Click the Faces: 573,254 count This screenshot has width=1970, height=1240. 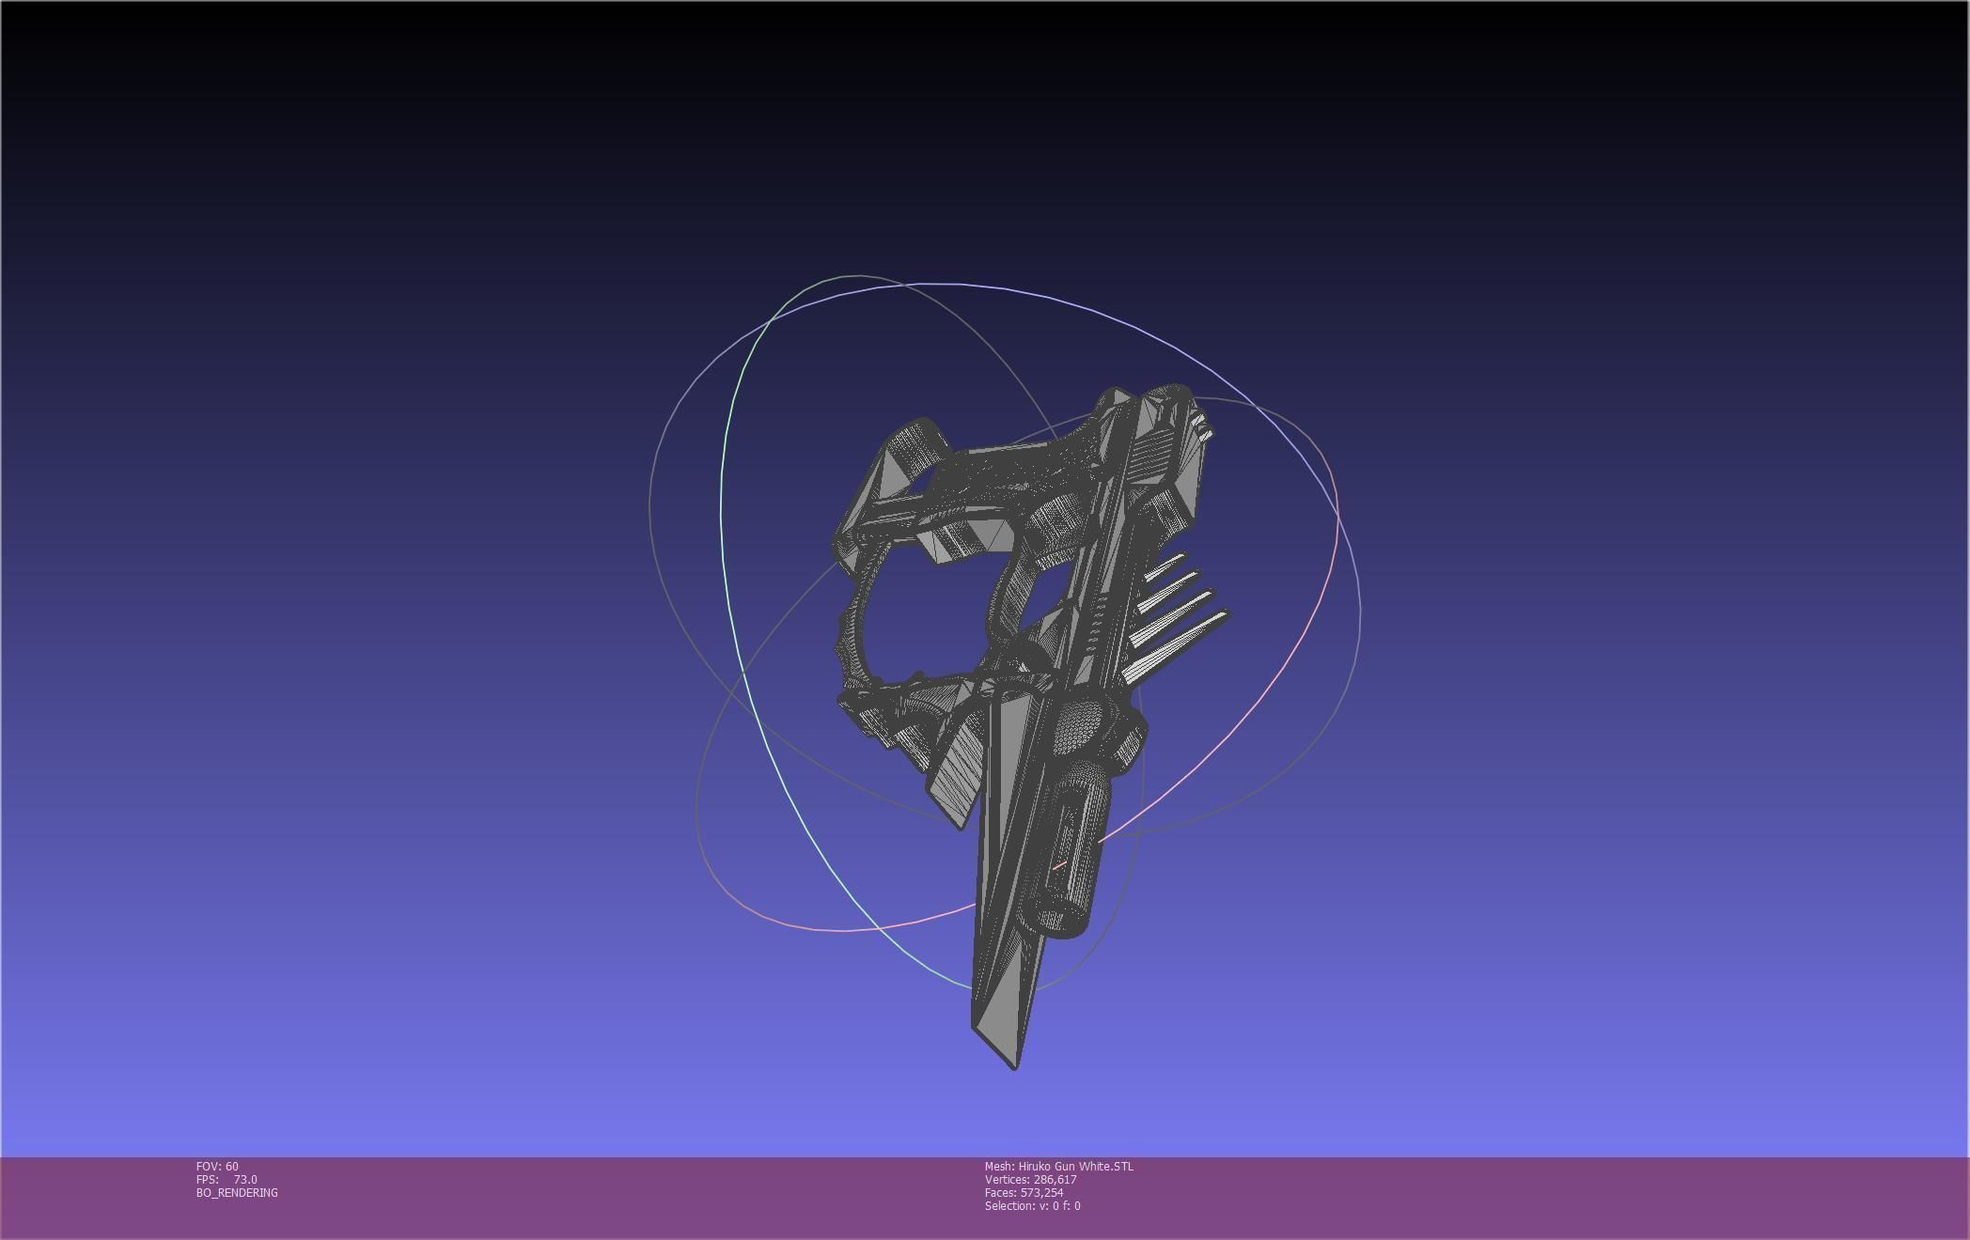pos(1024,1193)
